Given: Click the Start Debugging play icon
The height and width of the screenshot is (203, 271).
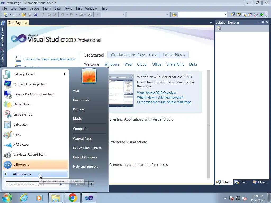Looking at the screenshot, I should 97,15.
